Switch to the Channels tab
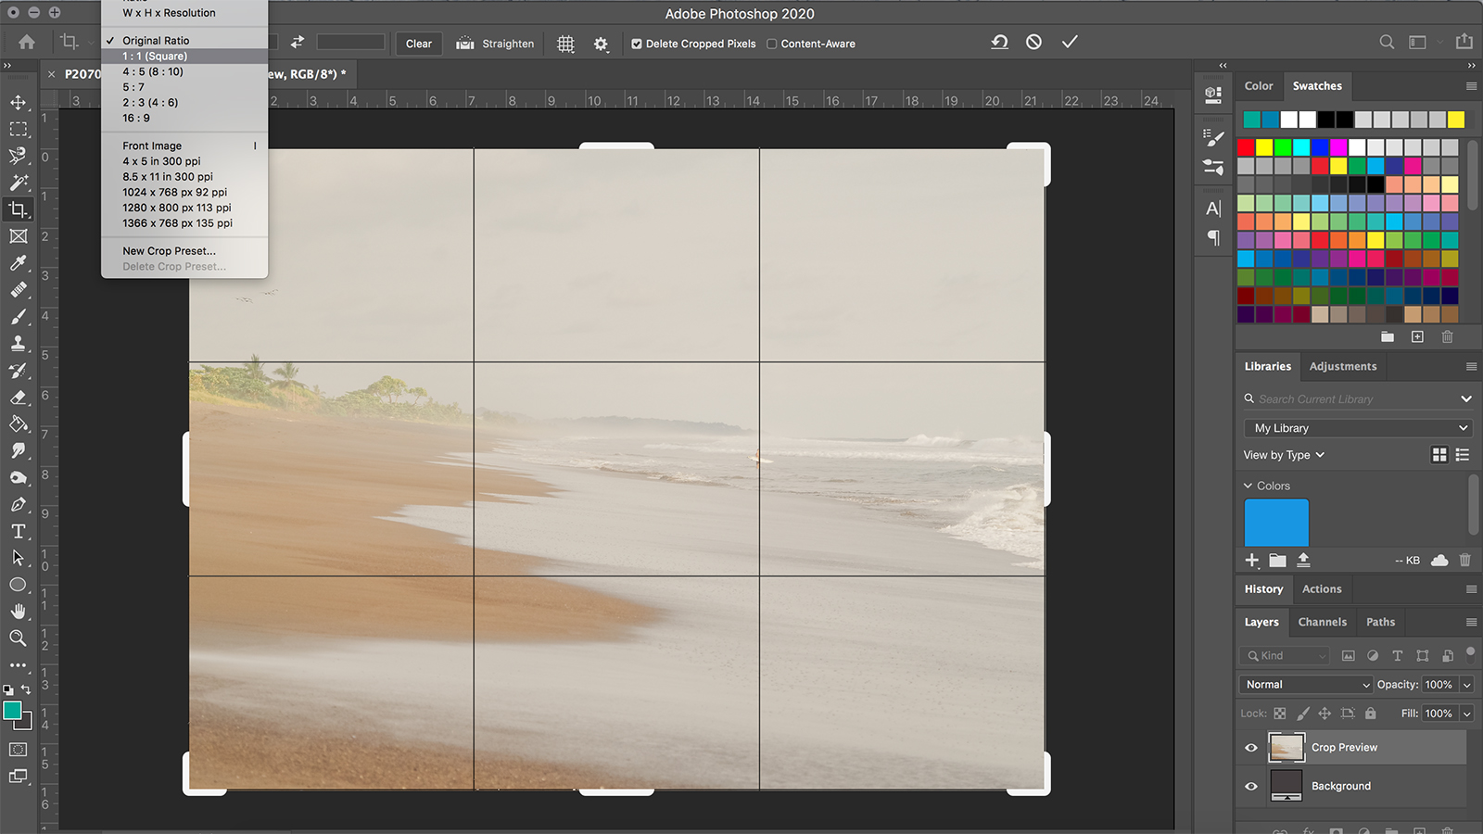The width and height of the screenshot is (1483, 834). (1322, 622)
